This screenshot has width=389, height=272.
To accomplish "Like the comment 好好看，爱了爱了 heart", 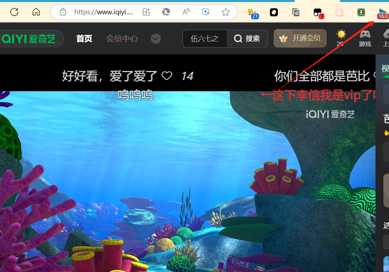I will click(x=167, y=76).
